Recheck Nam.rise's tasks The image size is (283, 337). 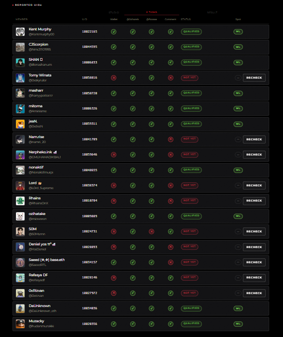254,139
